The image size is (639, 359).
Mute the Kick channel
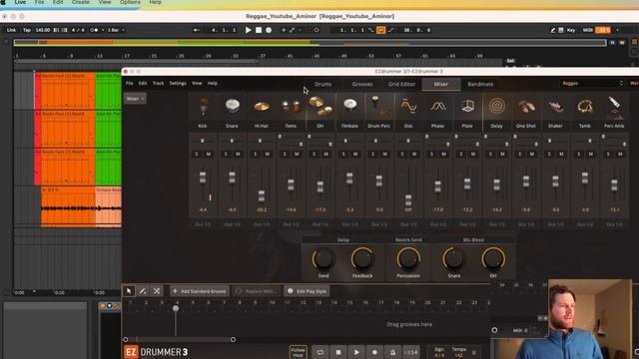(209, 154)
